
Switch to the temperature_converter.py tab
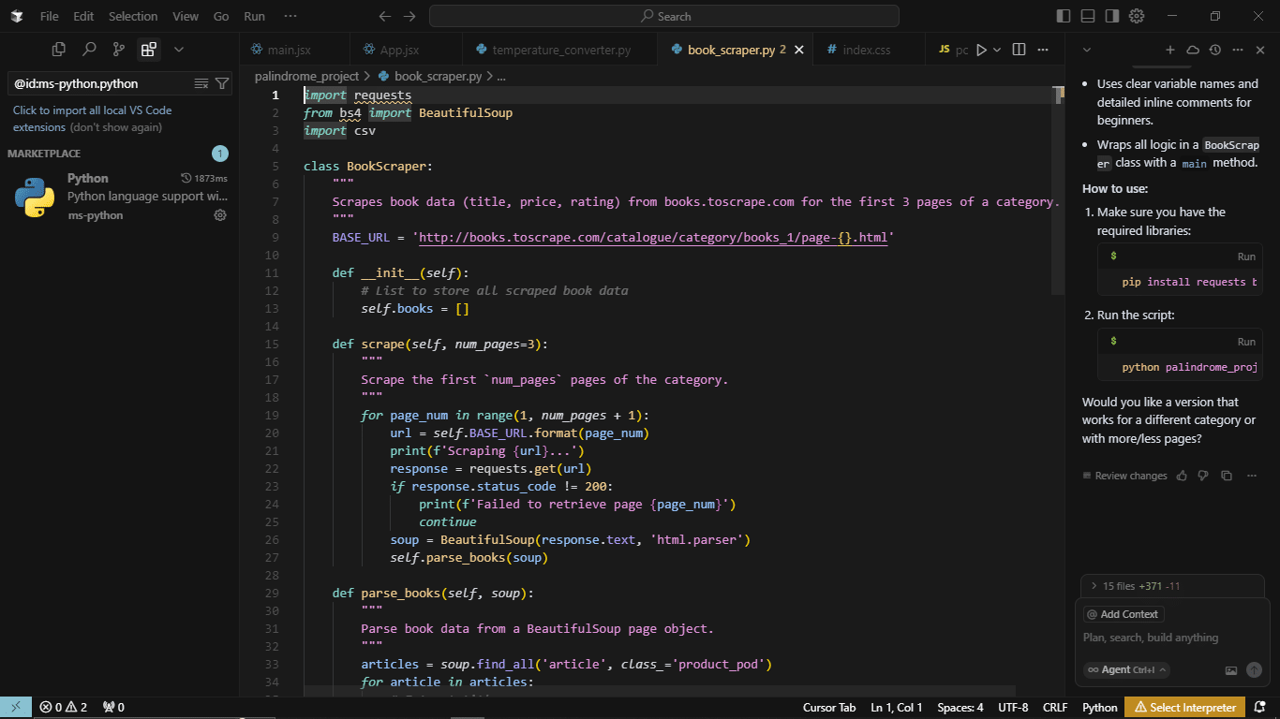tap(561, 50)
